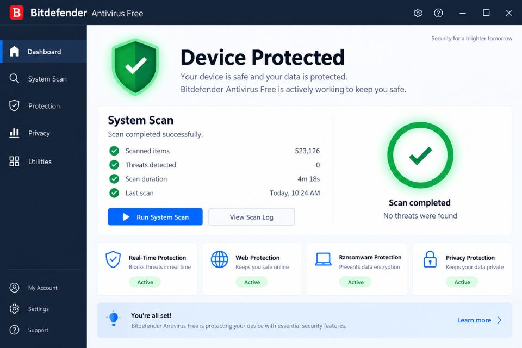Click the sidebar Settings gear icon
Screen dimensions: 522x348
[14, 309]
